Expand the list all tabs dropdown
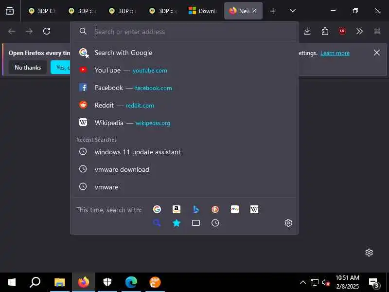The image size is (389, 292). point(293,11)
